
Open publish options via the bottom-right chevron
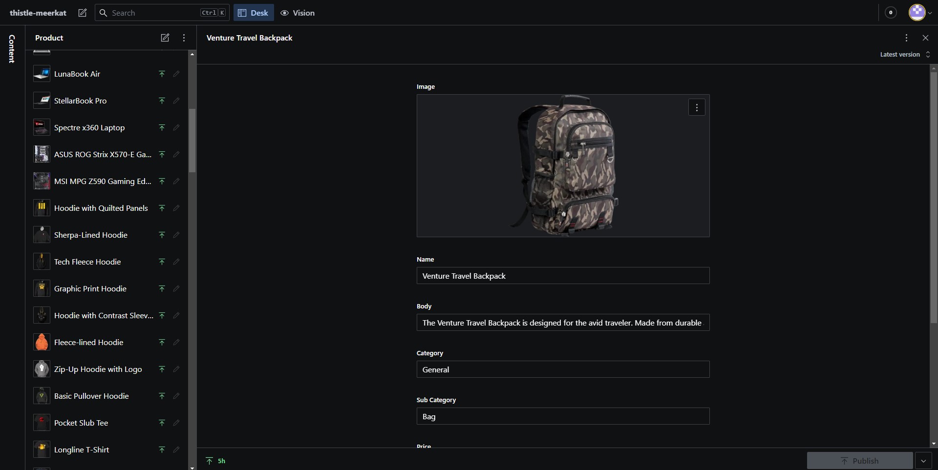923,461
